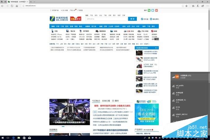Open the Edge hub favorites list icon
Screen dimensions: 210x140
tap(193, 6)
